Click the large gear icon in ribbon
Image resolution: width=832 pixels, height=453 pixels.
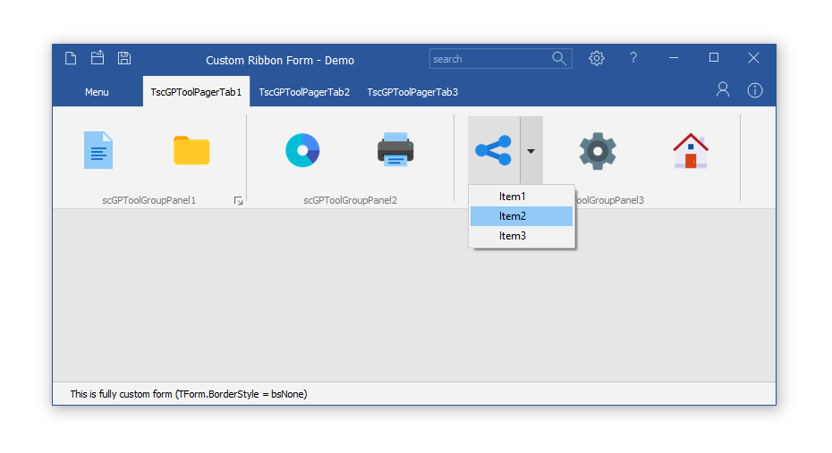[x=598, y=151]
